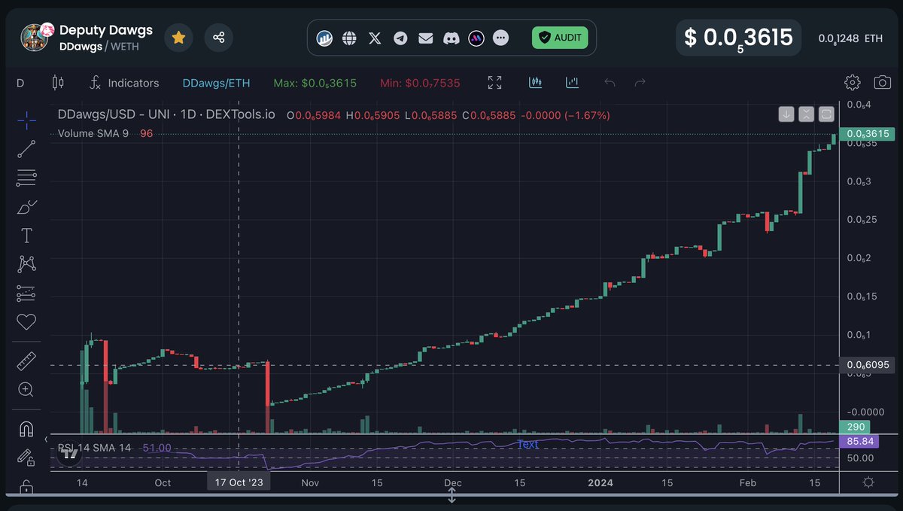Select the XABCD Pattern tool

pyautogui.click(x=26, y=263)
